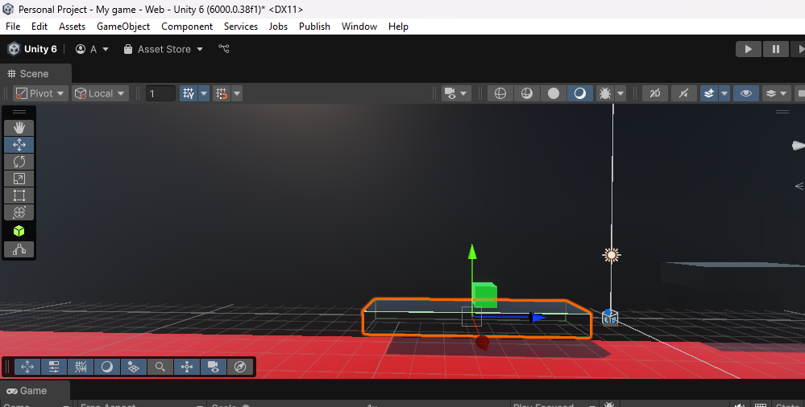805x407 pixels.
Task: Select wireframe draw mode sphere icon
Action: pyautogui.click(x=500, y=93)
